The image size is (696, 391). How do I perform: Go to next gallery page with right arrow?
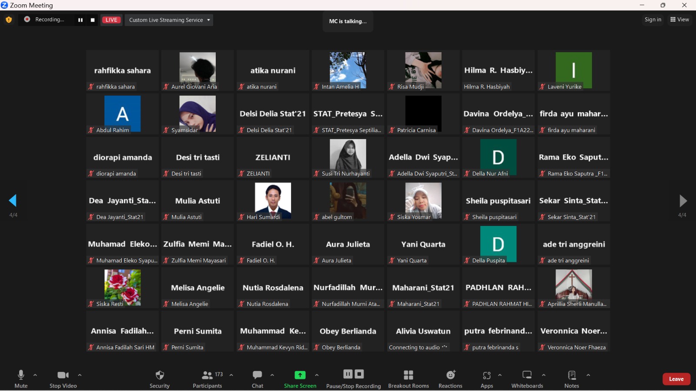tap(683, 201)
